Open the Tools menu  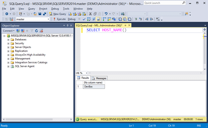66,9
